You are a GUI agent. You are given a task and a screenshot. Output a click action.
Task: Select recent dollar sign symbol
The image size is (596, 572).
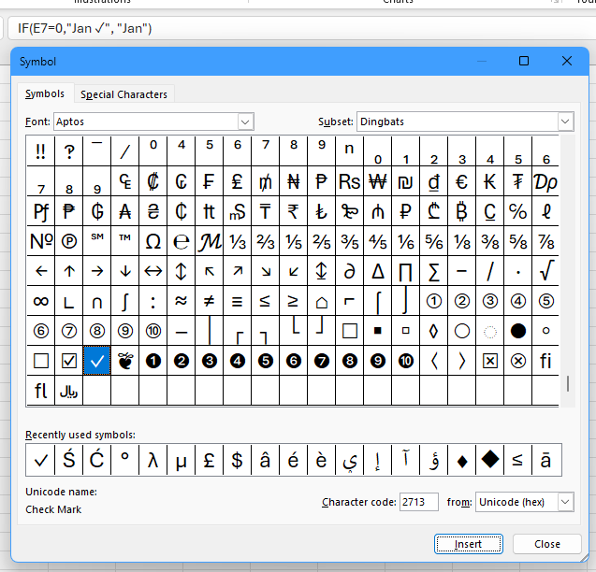tap(238, 460)
